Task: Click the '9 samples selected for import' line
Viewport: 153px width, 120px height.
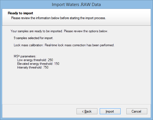Action: pyautogui.click(x=34, y=38)
